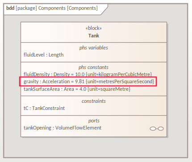Image resolution: width=192 pixels, height=162 pixels.
Task: Select the phs constants compartment header
Action: tap(93, 67)
